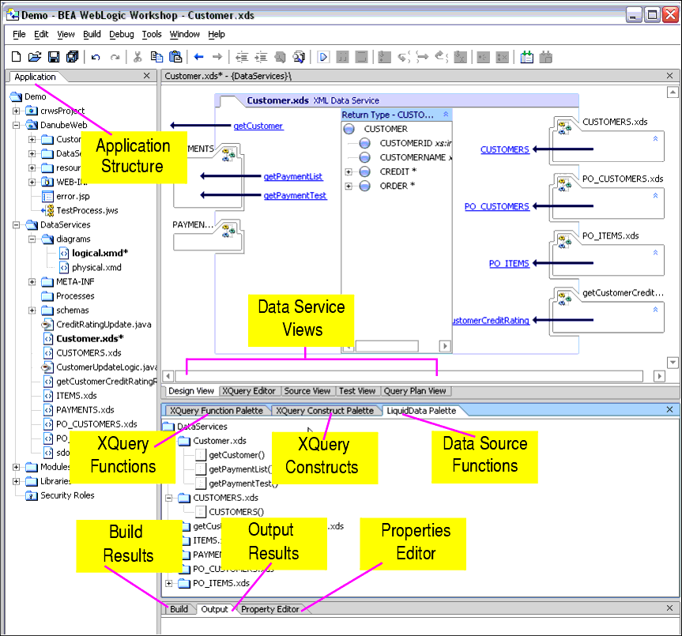Expand the Modules node

(x=16, y=467)
